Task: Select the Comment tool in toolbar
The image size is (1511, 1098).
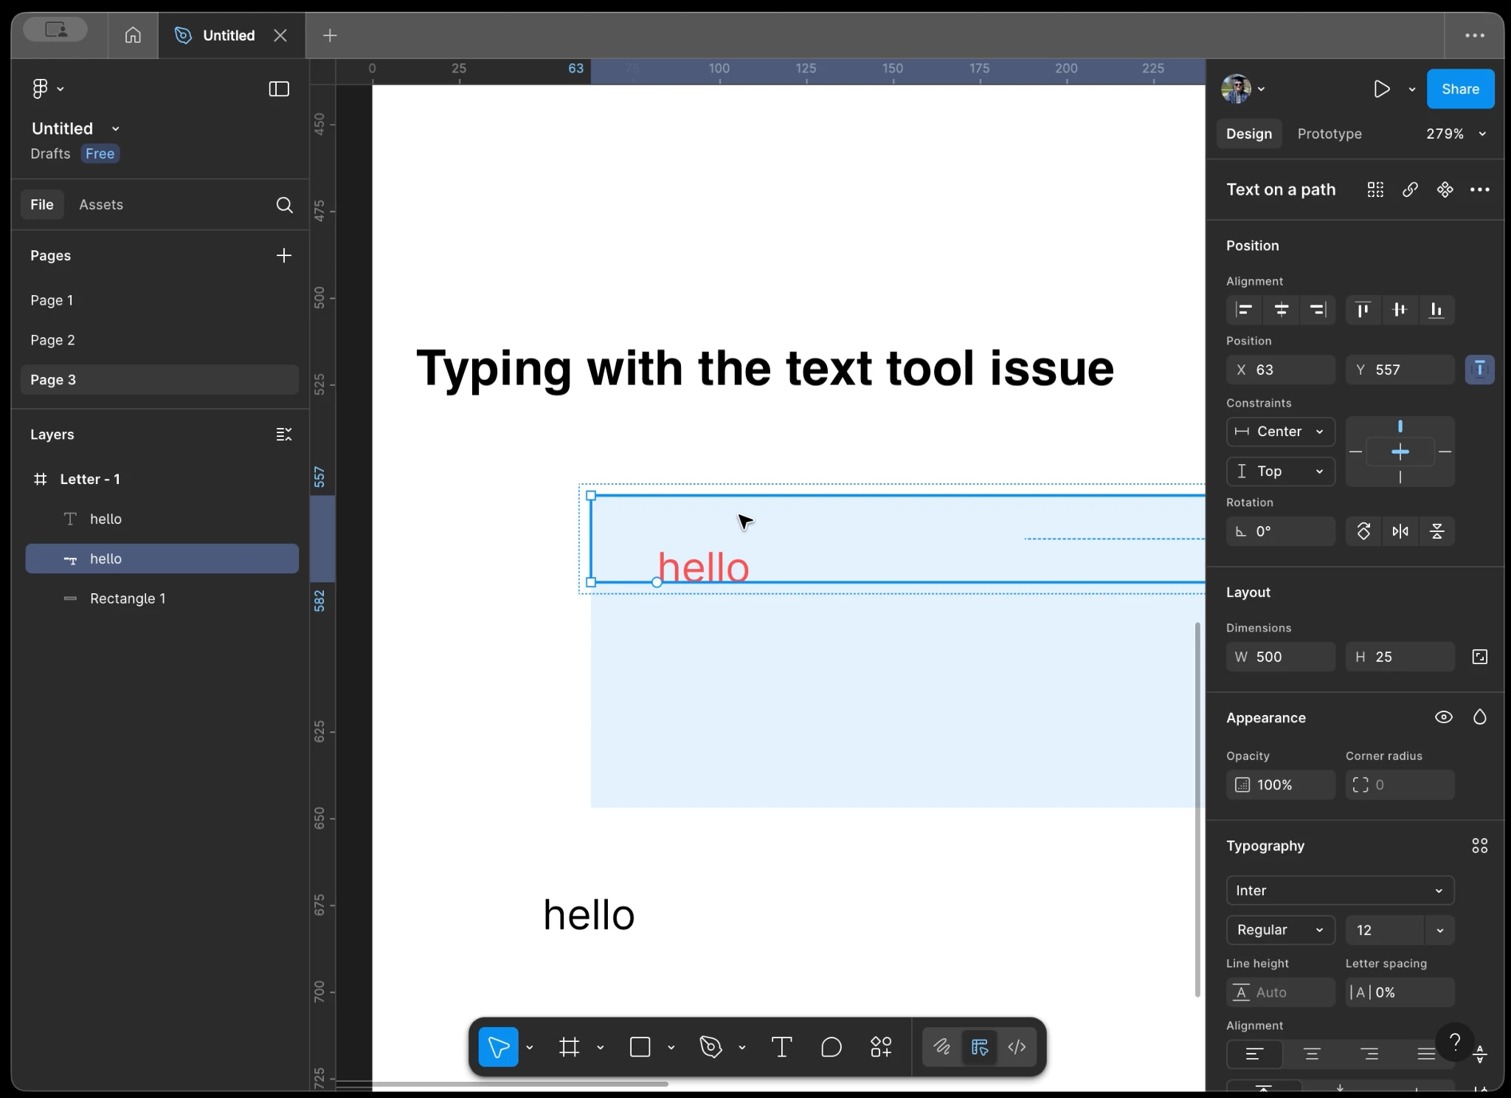Action: tap(831, 1046)
